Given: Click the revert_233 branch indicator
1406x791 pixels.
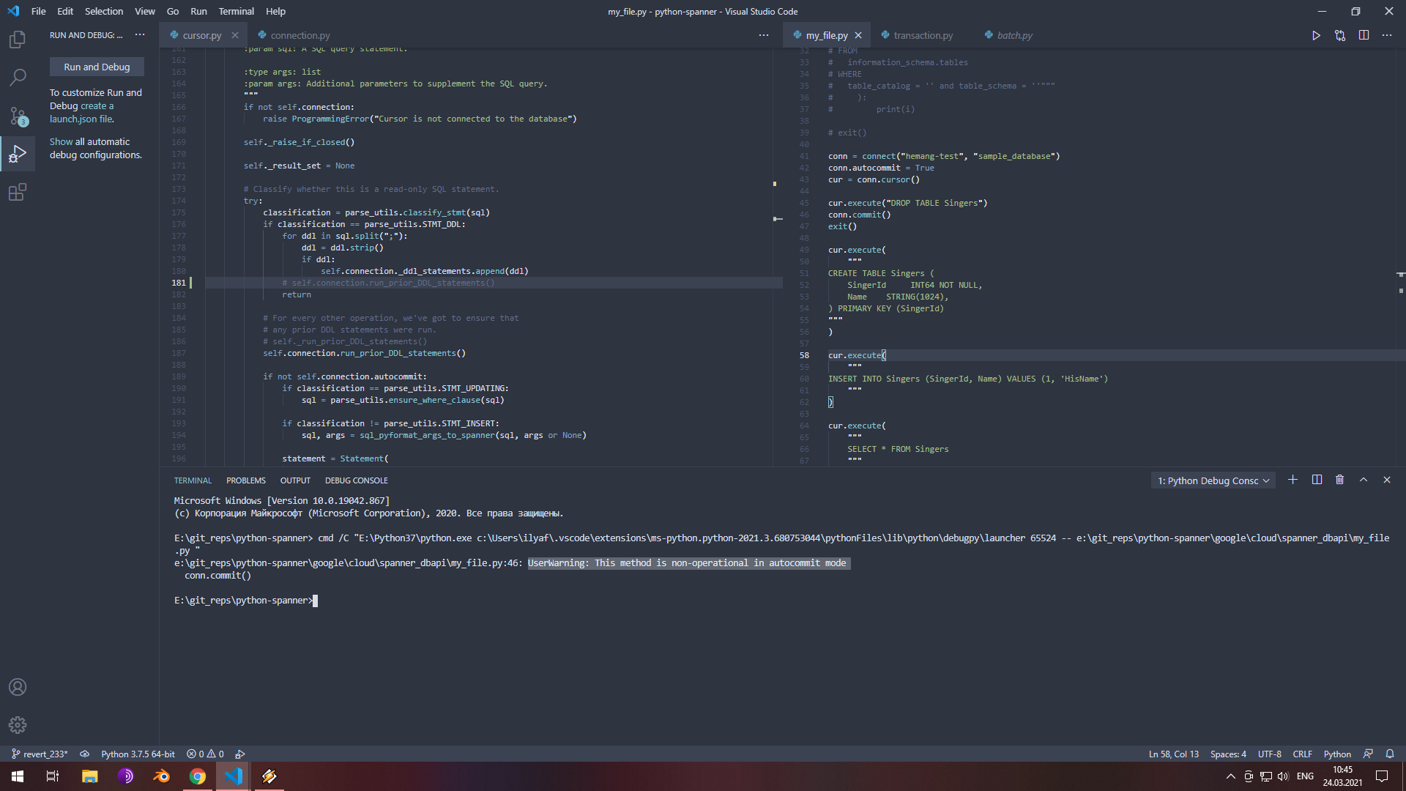Looking at the screenshot, I should [40, 754].
